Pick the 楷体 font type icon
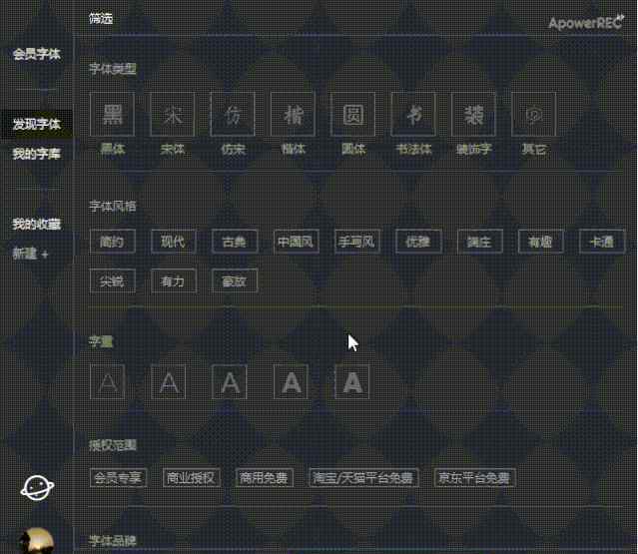This screenshot has width=638, height=554. pos(293,115)
